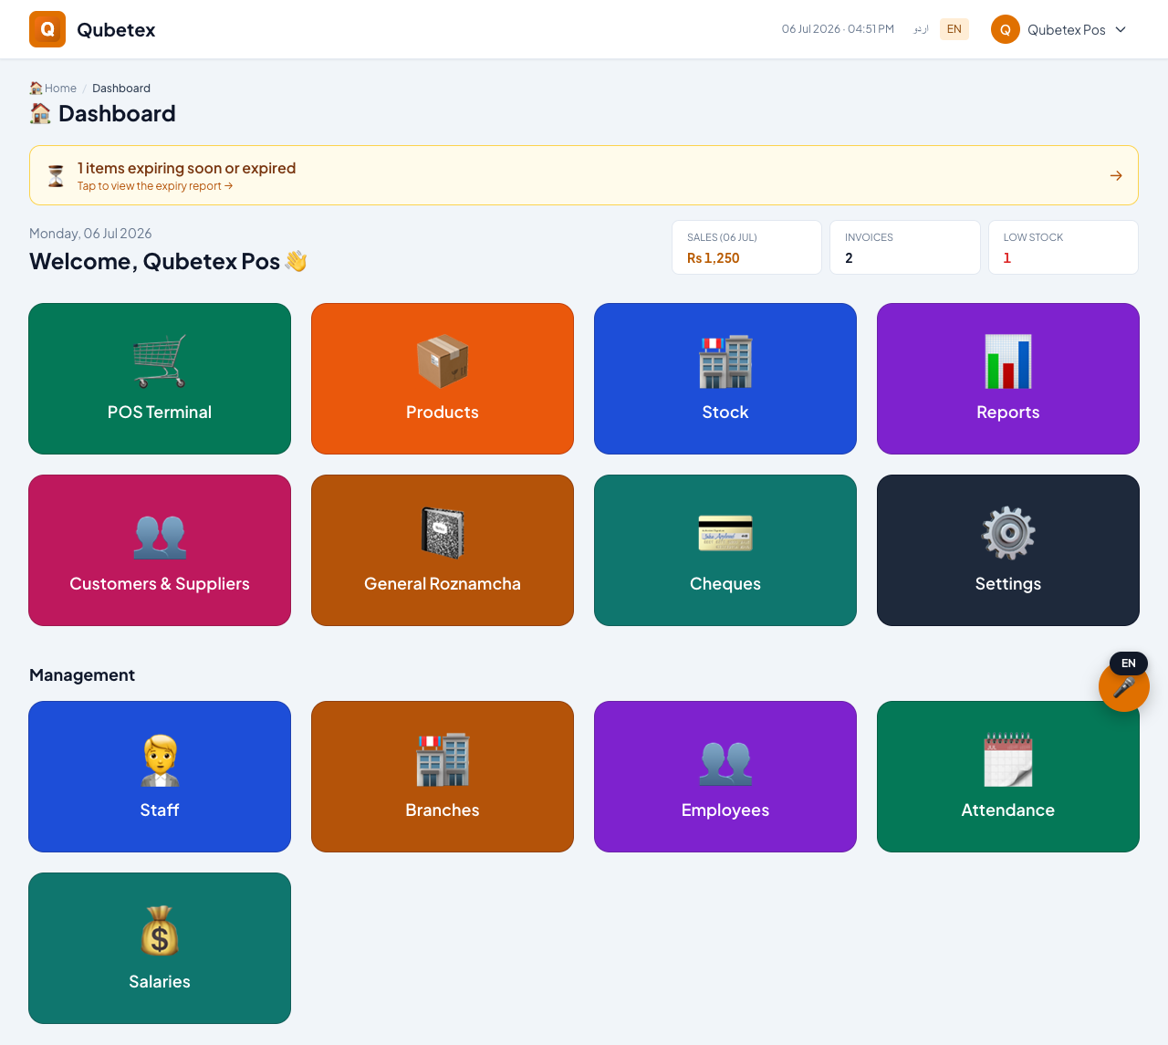This screenshot has height=1045, width=1168.
Task: Click the hourglass icon in expiry alert
Action: coord(56,175)
